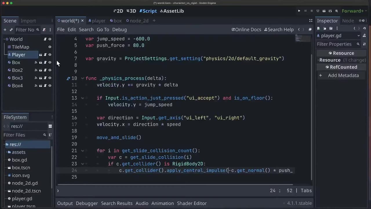Attach a script using the Scene dock script icon

point(44,30)
